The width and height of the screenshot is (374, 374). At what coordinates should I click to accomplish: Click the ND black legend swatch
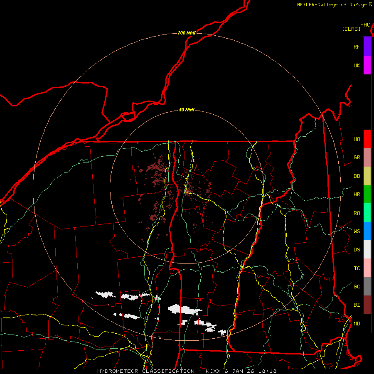[x=367, y=323]
